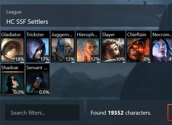Expand League chevron arrow

tap(159, 16)
